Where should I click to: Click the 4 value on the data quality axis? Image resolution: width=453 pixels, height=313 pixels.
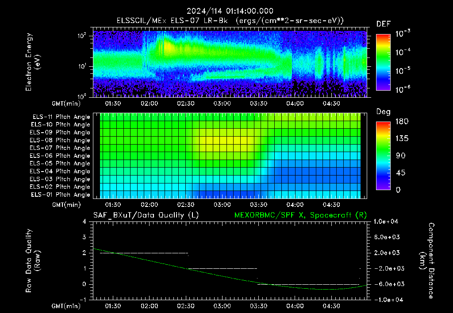tap(84, 221)
